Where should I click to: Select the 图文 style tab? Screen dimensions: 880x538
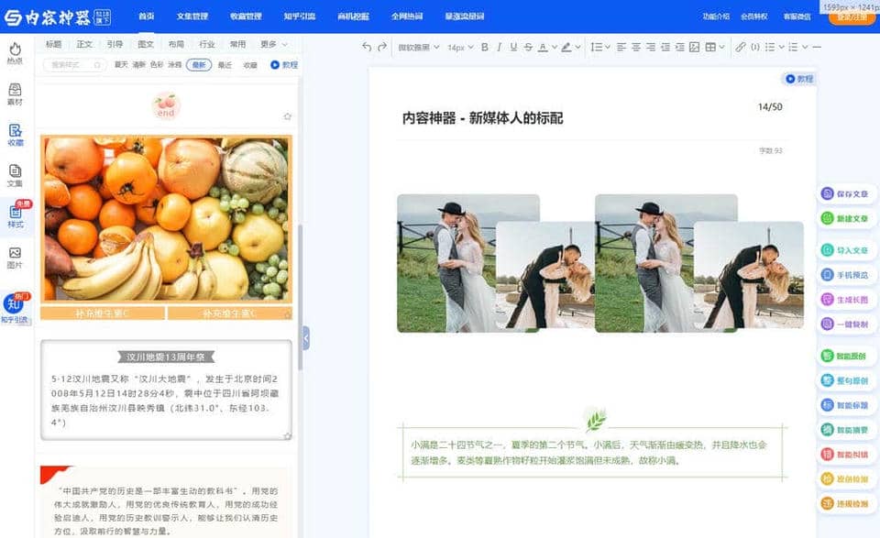click(x=146, y=44)
